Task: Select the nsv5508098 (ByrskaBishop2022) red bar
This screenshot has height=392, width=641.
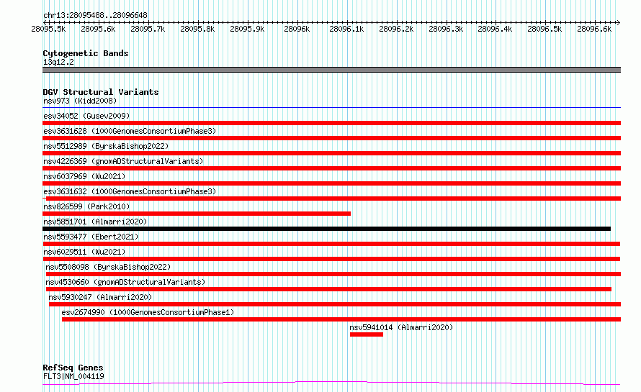Action: pyautogui.click(x=333, y=274)
